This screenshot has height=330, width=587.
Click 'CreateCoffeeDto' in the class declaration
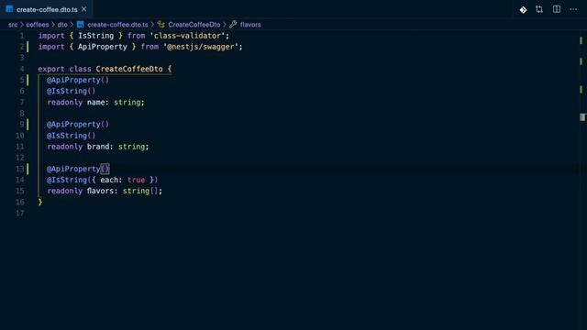(129, 70)
